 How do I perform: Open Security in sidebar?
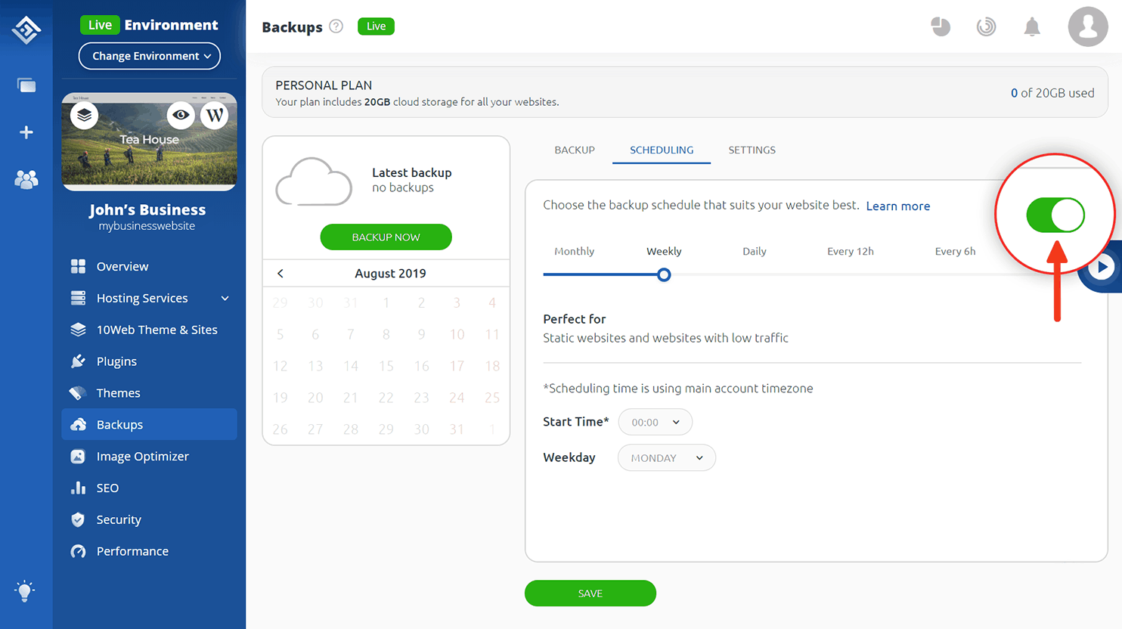click(150, 519)
